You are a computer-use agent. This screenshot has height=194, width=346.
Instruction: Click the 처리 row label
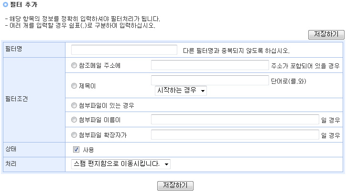[x=10, y=163]
